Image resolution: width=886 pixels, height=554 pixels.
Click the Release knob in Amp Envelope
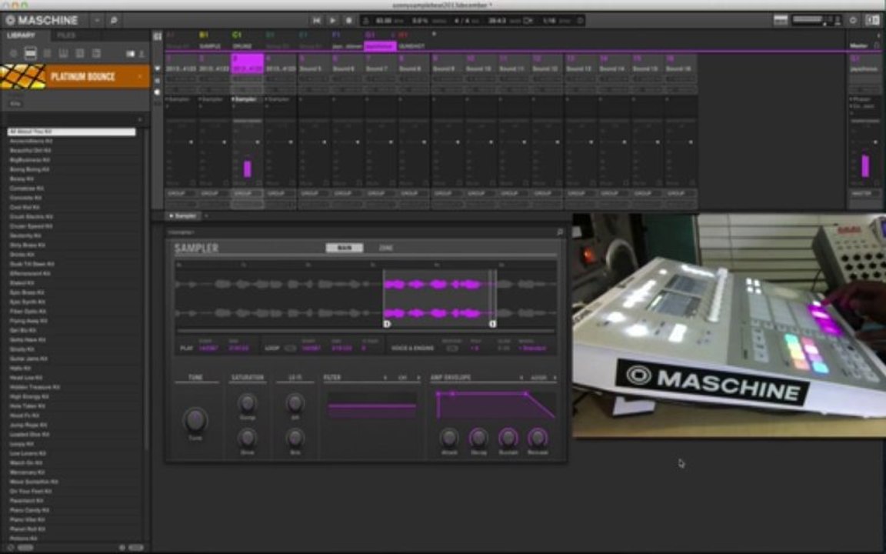(x=538, y=438)
